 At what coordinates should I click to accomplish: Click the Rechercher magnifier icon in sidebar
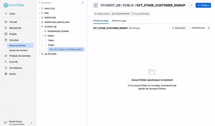6,28
